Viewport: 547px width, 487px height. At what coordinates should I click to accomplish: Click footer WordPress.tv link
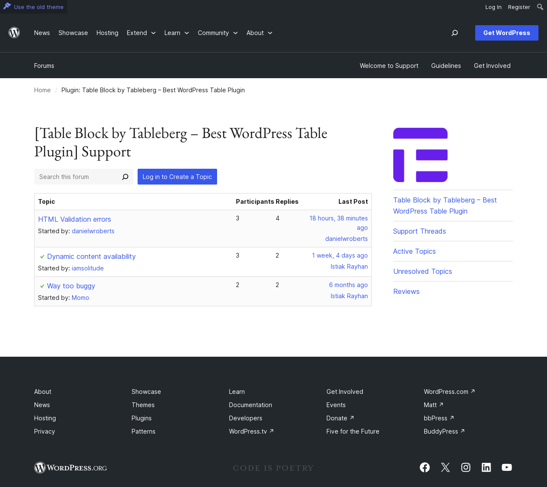pyautogui.click(x=251, y=431)
